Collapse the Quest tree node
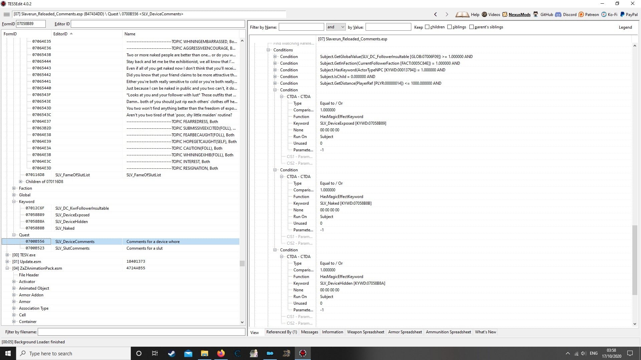The width and height of the screenshot is (641, 360). [14, 235]
